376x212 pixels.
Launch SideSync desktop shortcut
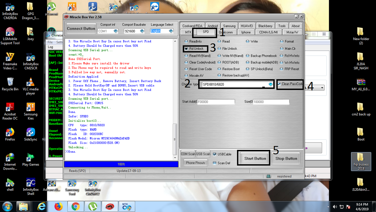pos(31,134)
